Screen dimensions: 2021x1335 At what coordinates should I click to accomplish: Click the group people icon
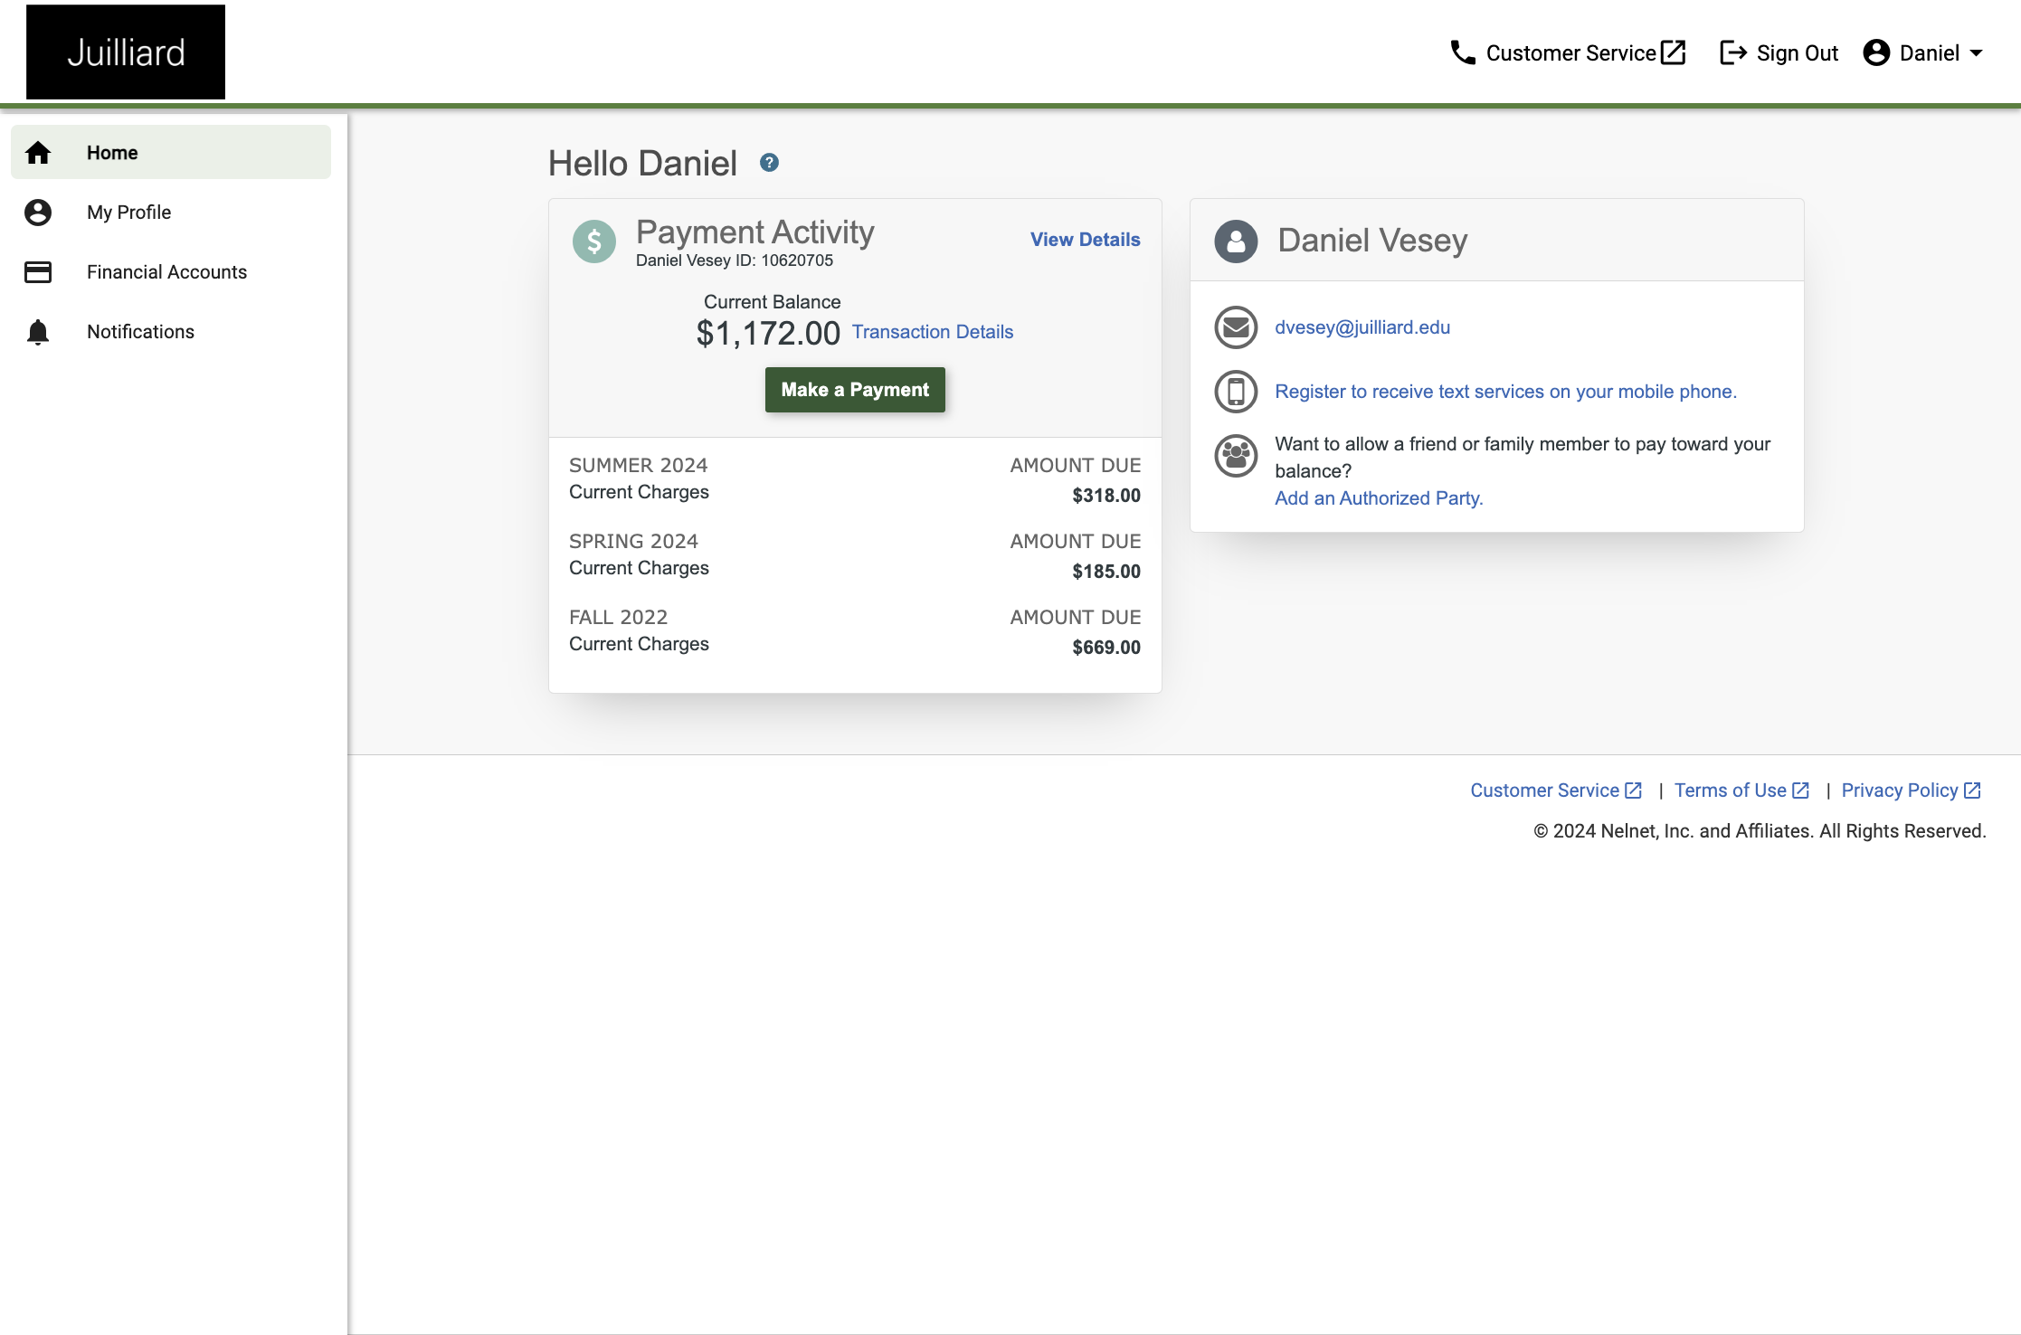(x=1236, y=456)
